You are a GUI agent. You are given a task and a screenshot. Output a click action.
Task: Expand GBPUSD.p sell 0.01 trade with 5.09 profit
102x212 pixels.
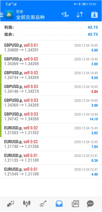51,47
